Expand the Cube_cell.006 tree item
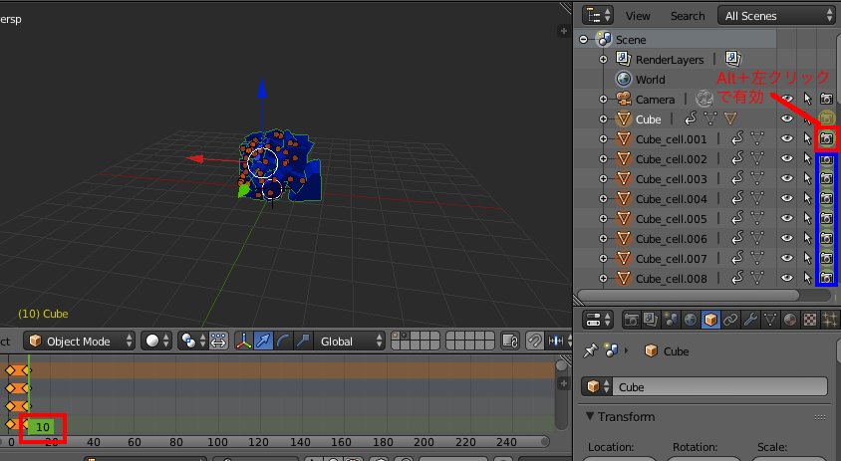This screenshot has width=841, height=461. tap(603, 239)
